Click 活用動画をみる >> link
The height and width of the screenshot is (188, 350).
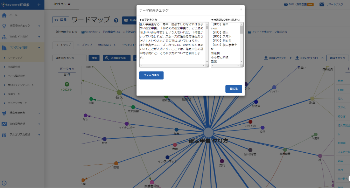click(x=66, y=32)
